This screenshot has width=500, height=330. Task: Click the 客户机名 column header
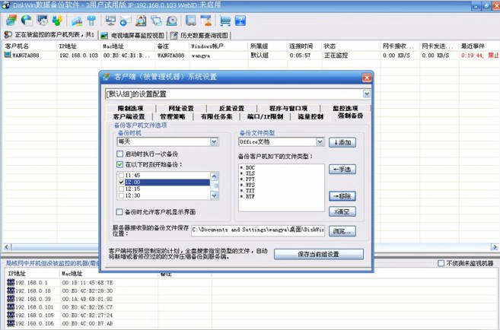[30, 46]
